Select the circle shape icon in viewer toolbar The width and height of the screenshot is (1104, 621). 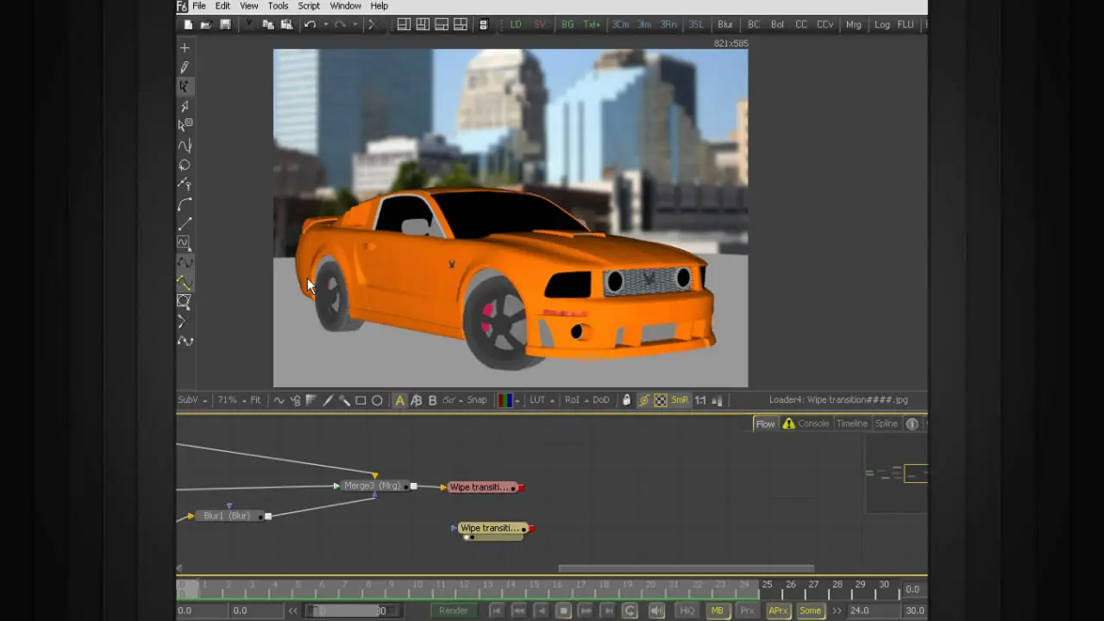coord(377,400)
